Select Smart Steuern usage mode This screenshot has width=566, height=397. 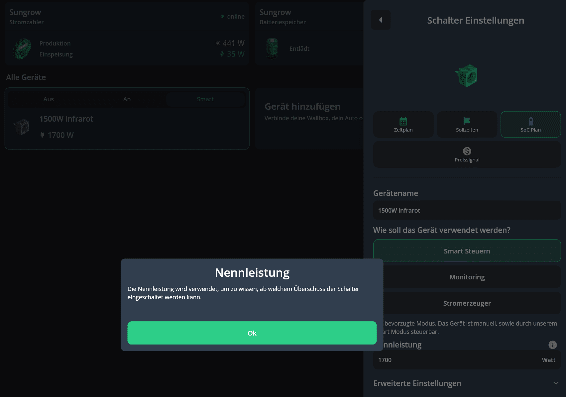point(467,251)
